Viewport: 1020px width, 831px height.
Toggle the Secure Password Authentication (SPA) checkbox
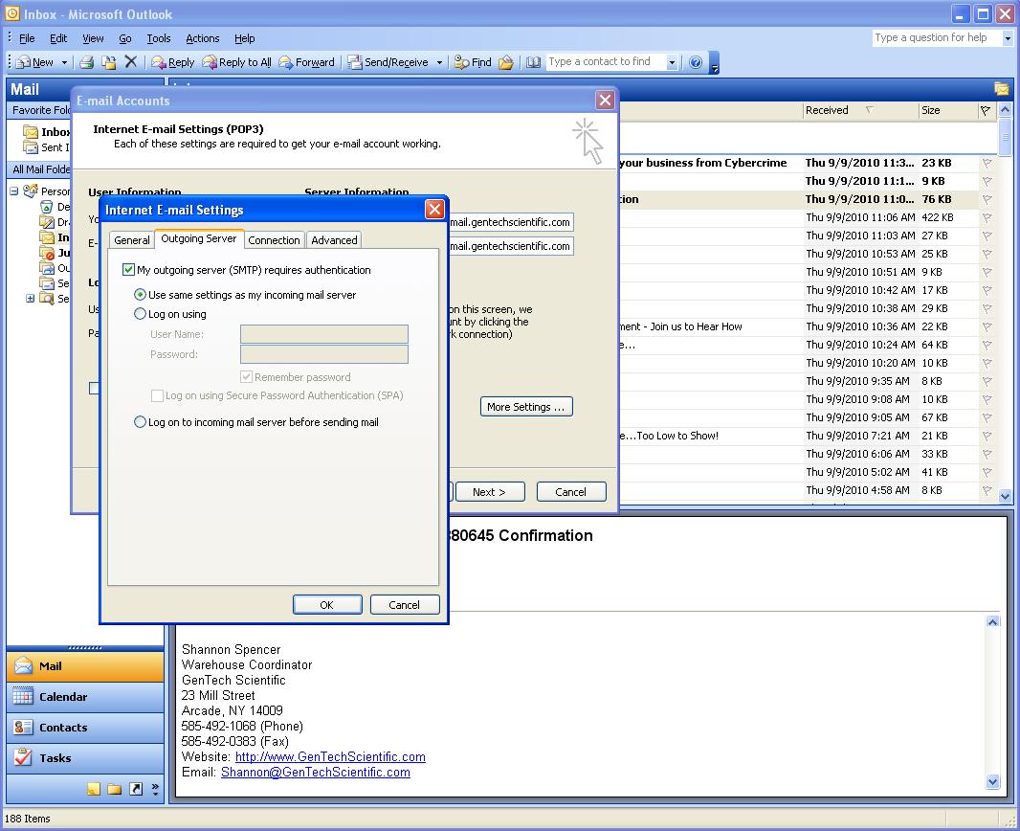(157, 395)
